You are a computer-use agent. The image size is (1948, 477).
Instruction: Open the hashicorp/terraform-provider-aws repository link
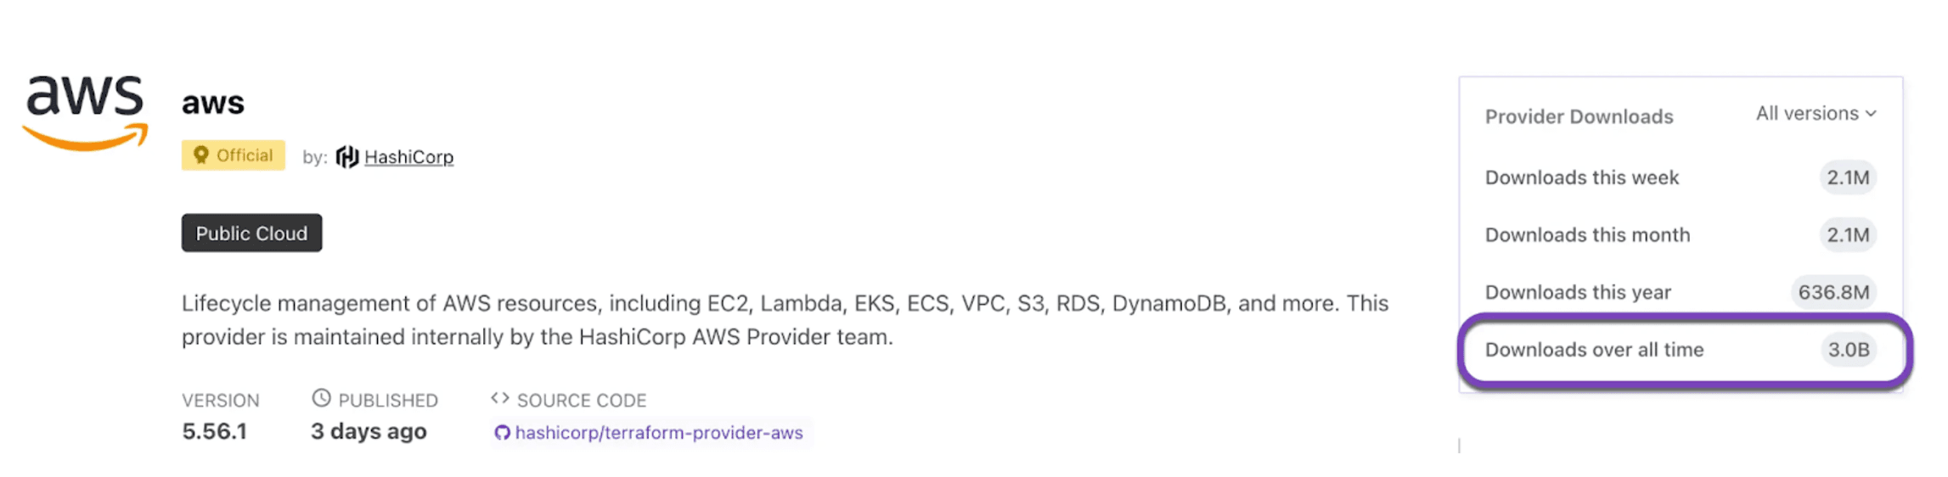(658, 433)
